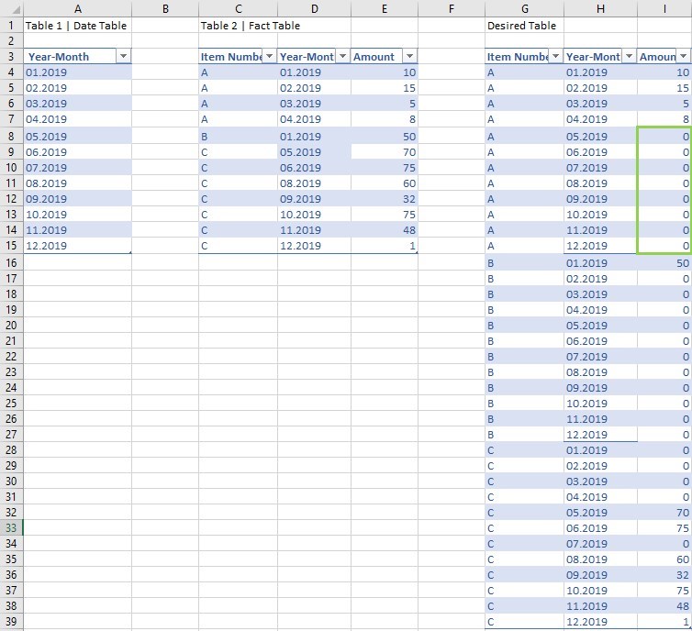The image size is (692, 631).
Task: Select Fact Table amount 70
Action: (x=385, y=152)
